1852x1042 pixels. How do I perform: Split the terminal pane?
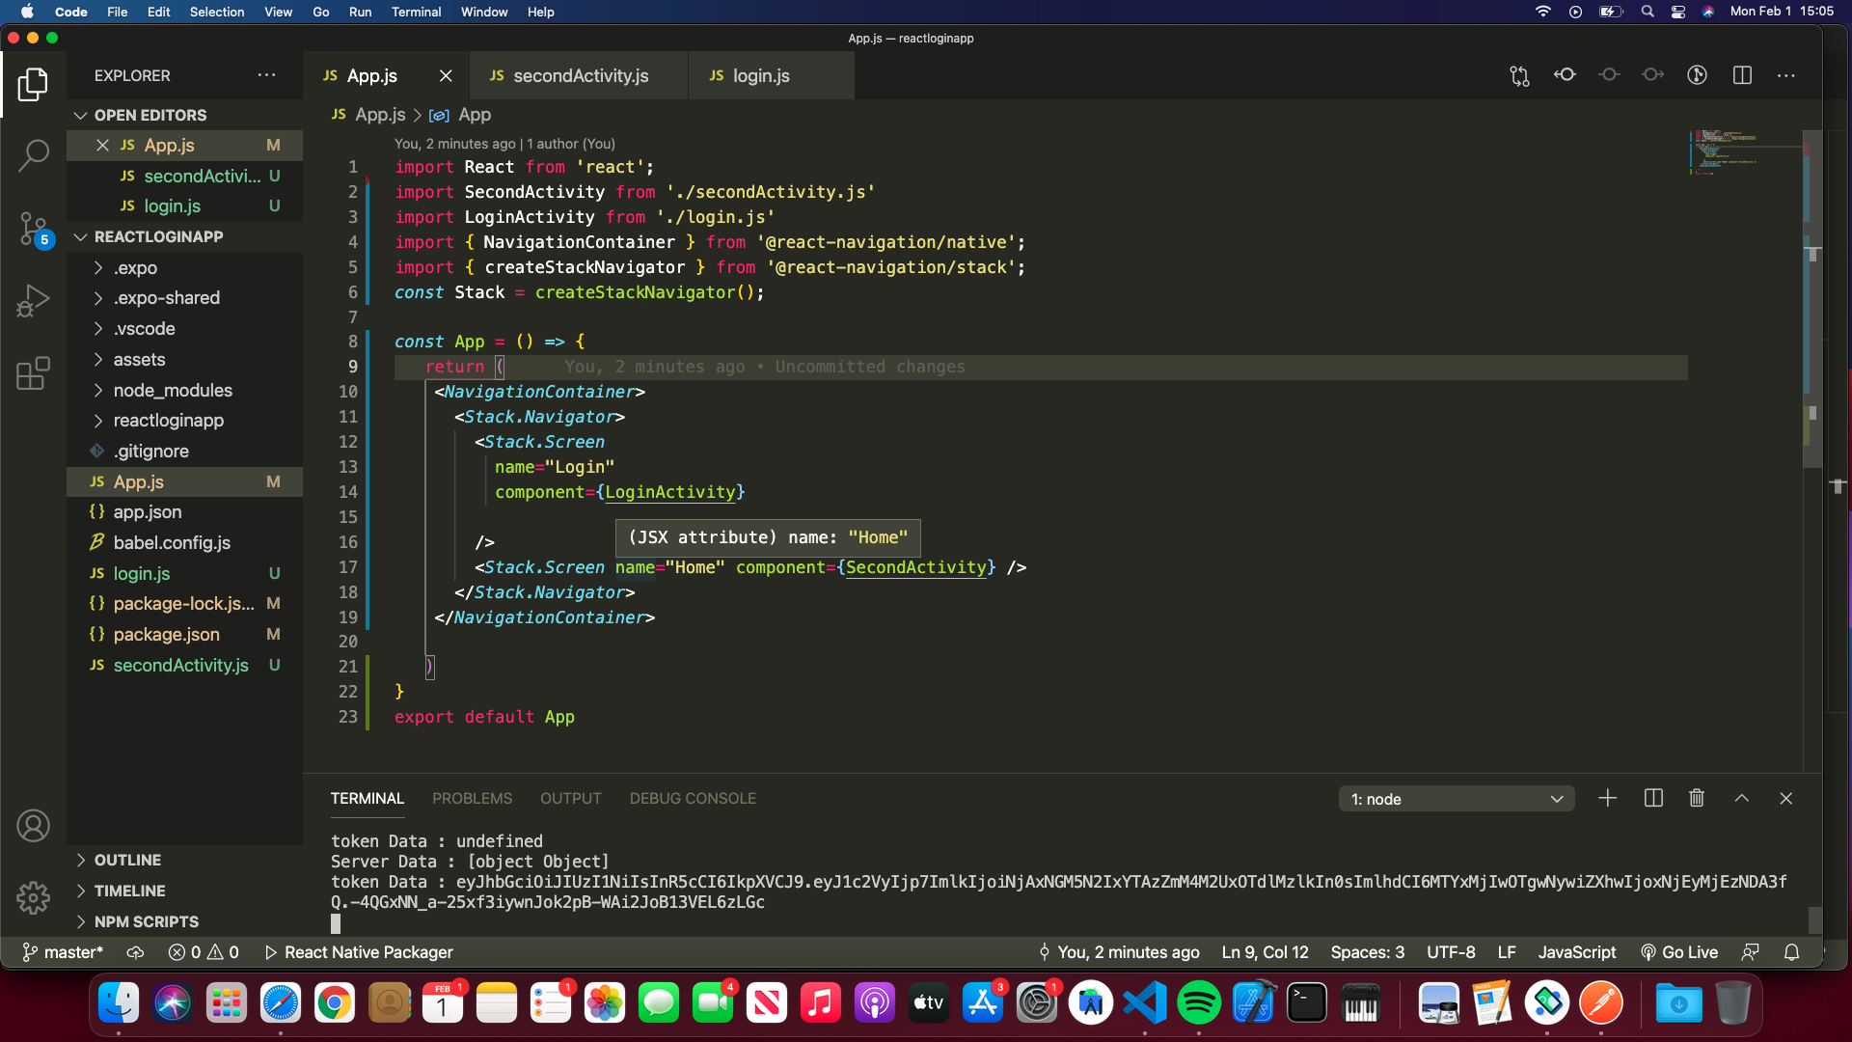click(1652, 798)
